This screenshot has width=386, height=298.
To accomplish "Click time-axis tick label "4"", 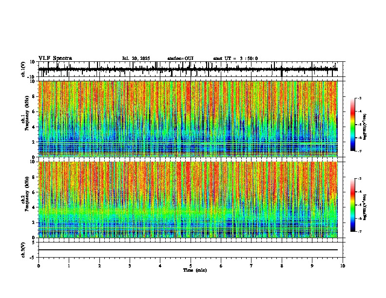I will [160, 266].
